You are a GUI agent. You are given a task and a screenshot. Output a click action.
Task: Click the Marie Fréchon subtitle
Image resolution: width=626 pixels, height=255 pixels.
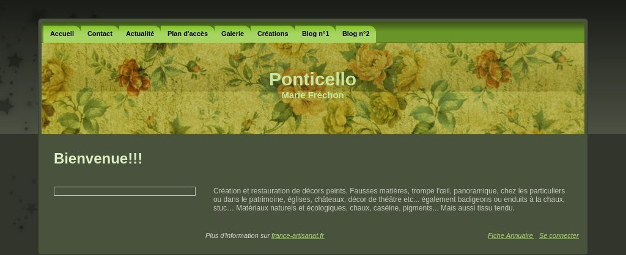click(x=312, y=95)
